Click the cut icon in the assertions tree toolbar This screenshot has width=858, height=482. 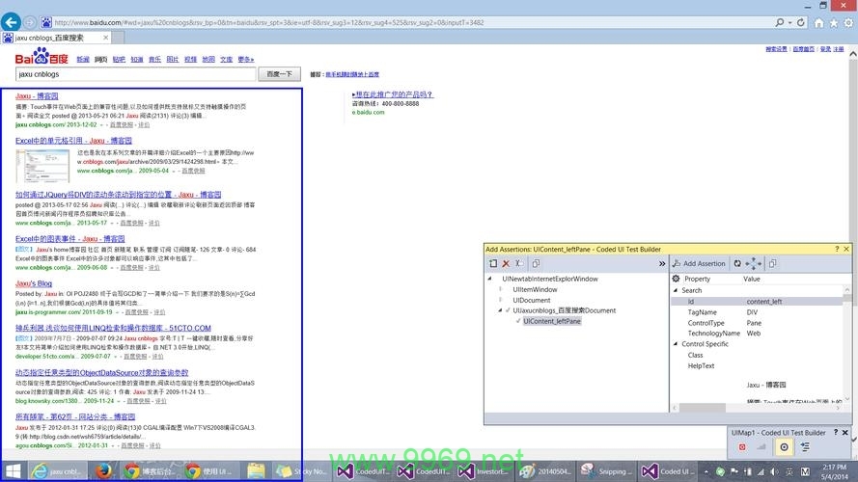519,263
